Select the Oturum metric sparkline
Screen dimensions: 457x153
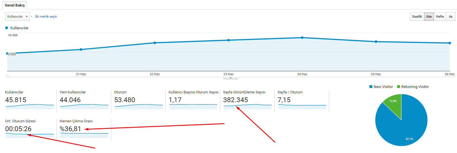pyautogui.click(x=139, y=106)
